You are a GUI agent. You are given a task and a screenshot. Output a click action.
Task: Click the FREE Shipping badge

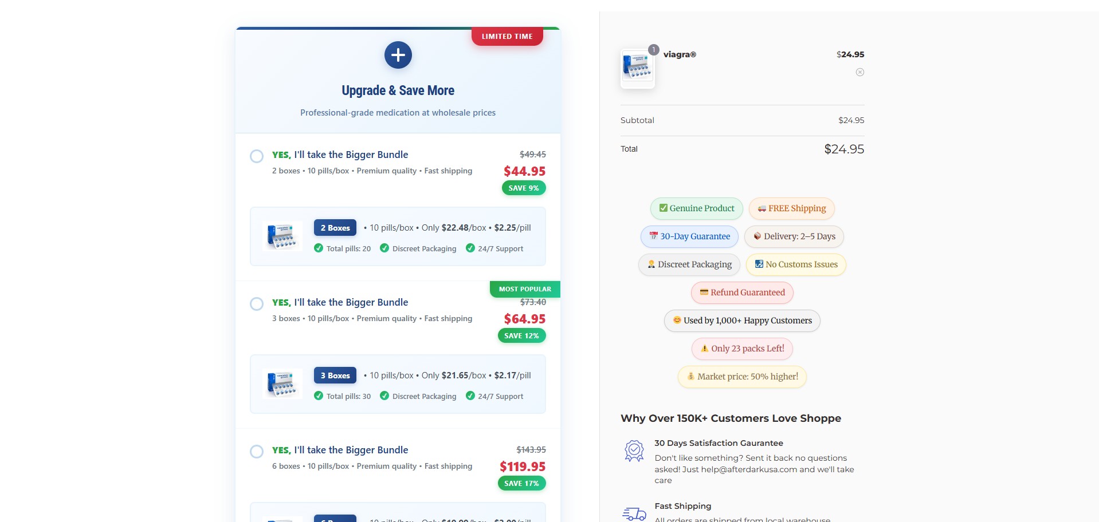791,208
